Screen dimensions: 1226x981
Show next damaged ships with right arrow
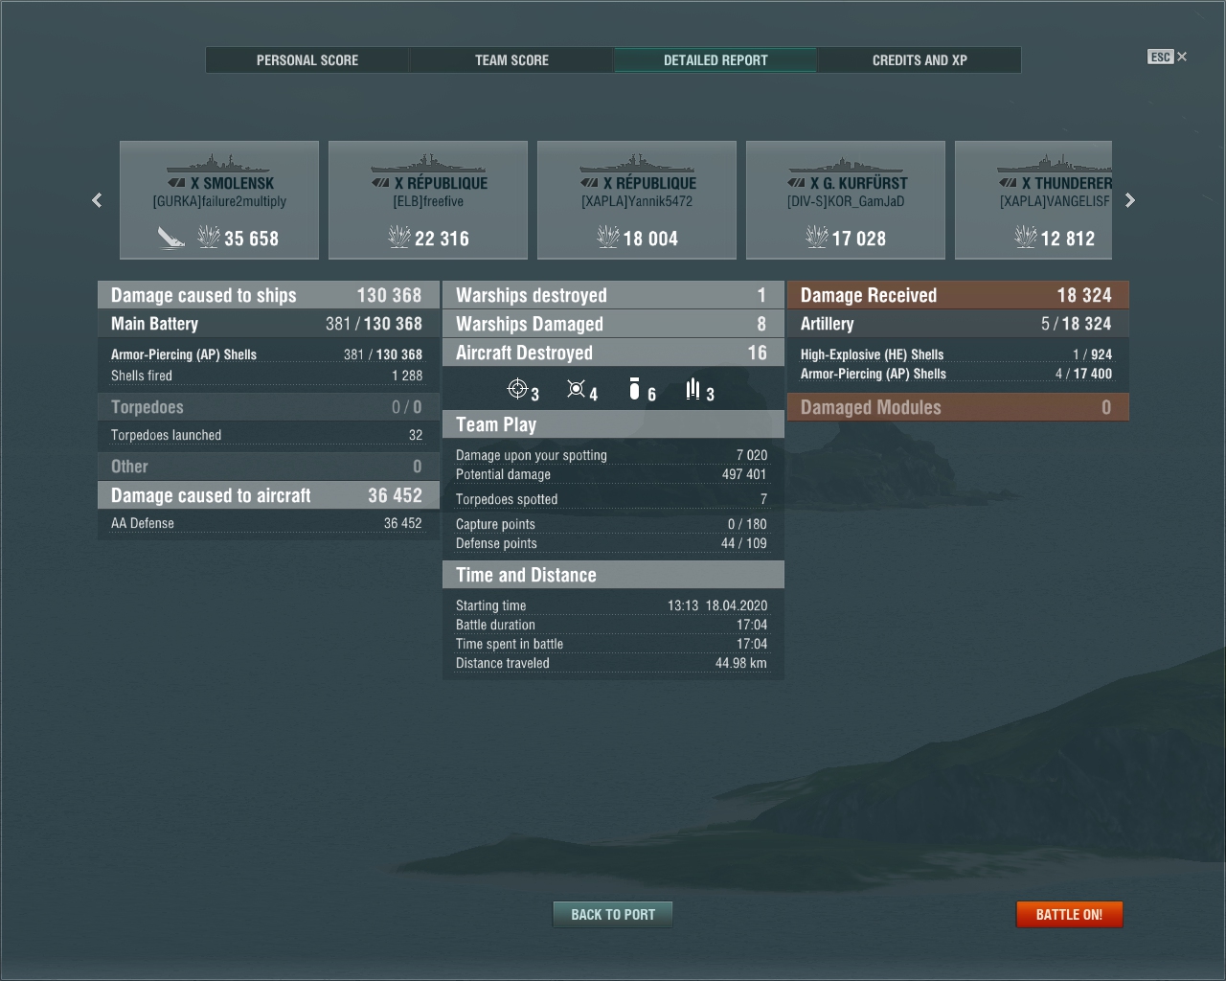(x=1129, y=200)
